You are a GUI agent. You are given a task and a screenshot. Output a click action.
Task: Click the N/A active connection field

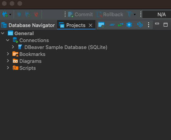157,14
